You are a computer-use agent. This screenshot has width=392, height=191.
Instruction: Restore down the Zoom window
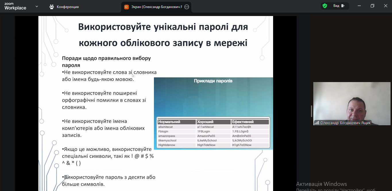click(372, 6)
